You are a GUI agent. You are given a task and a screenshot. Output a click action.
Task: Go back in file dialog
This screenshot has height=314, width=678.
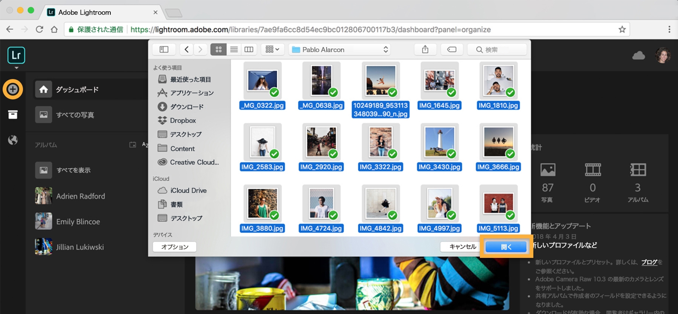186,49
